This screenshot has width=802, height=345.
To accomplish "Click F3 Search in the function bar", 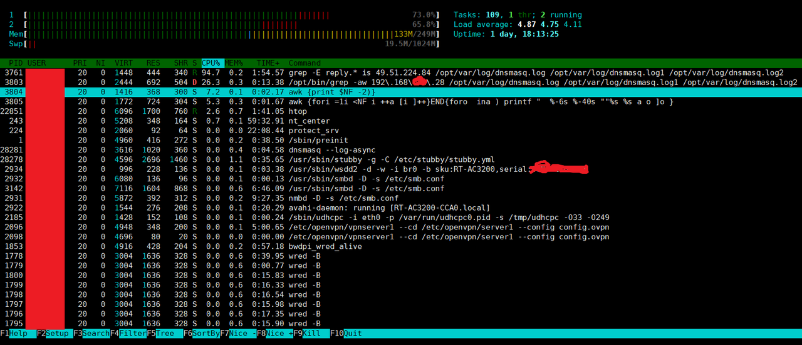I will pyautogui.click(x=91, y=334).
